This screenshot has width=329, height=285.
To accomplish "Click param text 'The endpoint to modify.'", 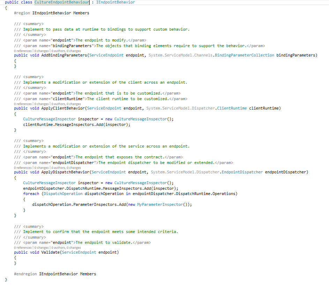I will [102, 40].
